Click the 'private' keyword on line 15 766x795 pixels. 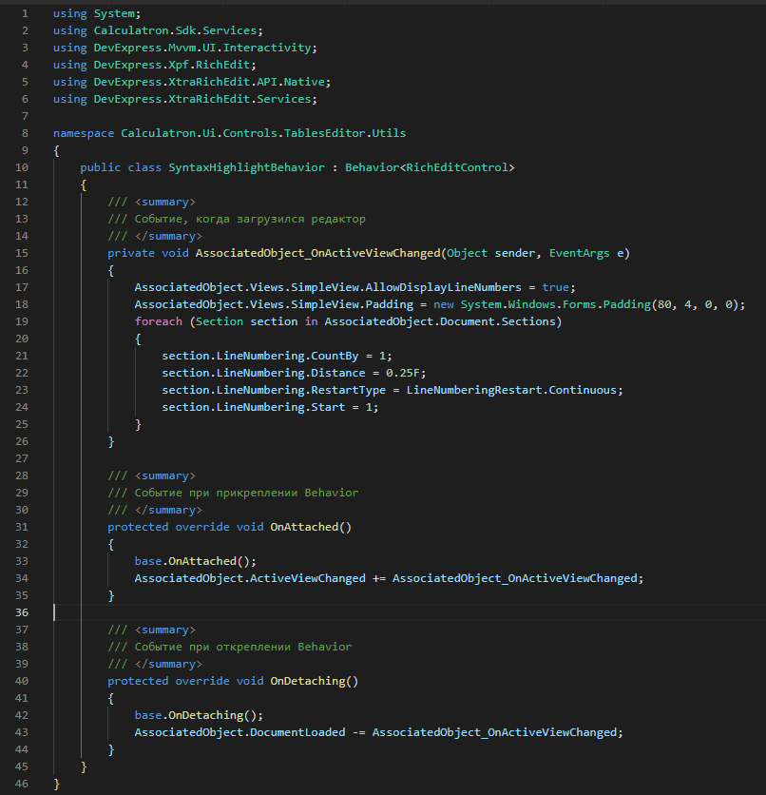point(131,253)
